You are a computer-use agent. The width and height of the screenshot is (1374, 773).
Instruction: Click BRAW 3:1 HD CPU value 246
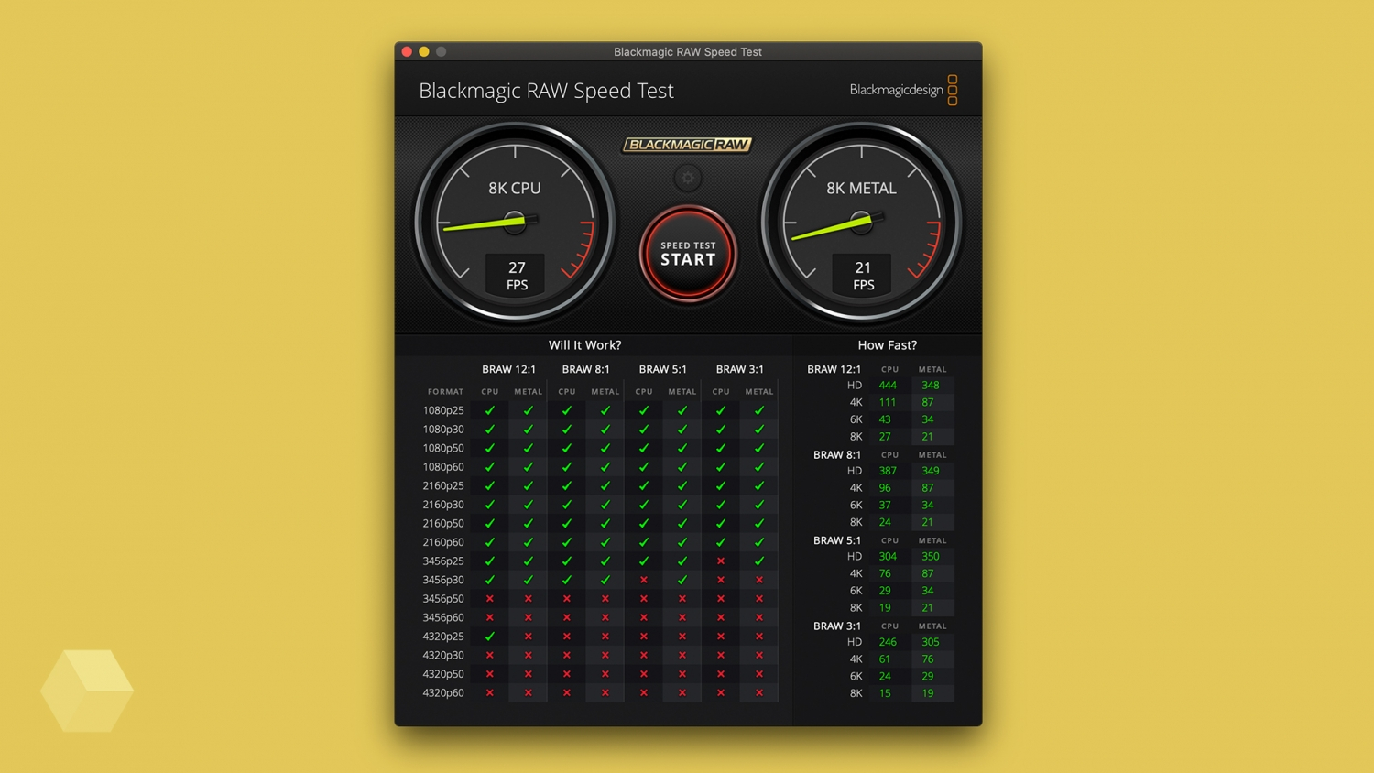[x=888, y=642]
